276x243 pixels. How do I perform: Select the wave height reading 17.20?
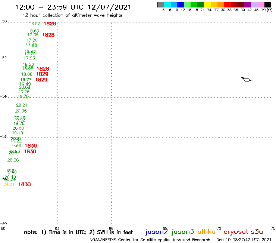click(x=32, y=40)
